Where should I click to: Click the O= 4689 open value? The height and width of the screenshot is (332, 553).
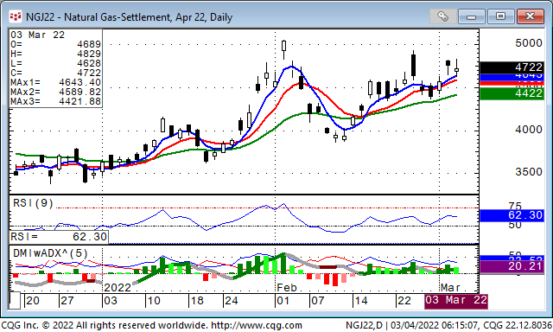tap(55, 44)
